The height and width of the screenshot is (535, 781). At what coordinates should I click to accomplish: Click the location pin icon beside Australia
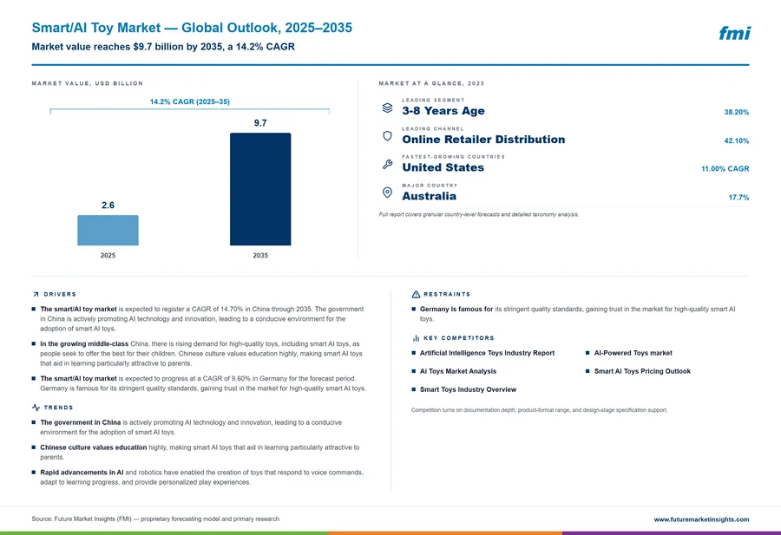coord(387,192)
